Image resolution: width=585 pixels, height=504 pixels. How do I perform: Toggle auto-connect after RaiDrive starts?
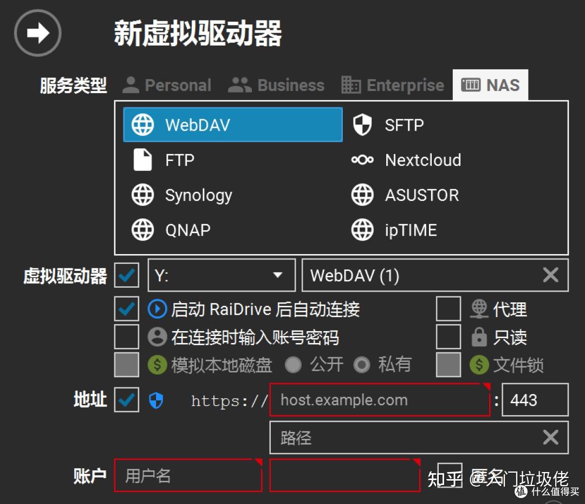tap(127, 309)
